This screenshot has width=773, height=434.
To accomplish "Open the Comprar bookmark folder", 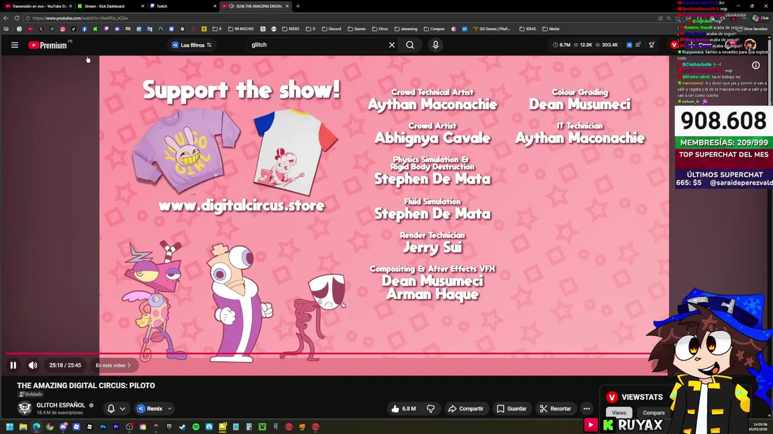I will [434, 29].
